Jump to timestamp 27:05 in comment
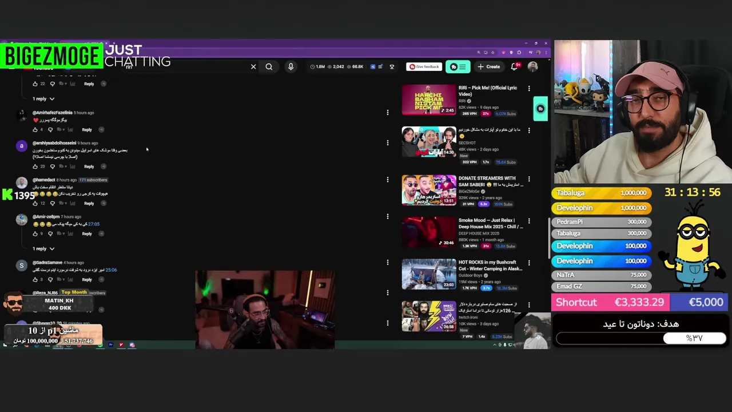The height and width of the screenshot is (412, 732). [93, 224]
